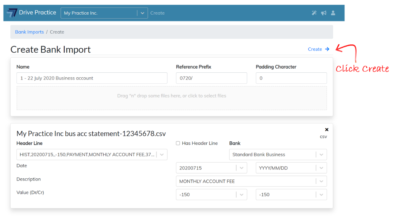Expand the My Practice Inc. selector chevron
This screenshot has width=394, height=218.
pyautogui.click(x=142, y=13)
